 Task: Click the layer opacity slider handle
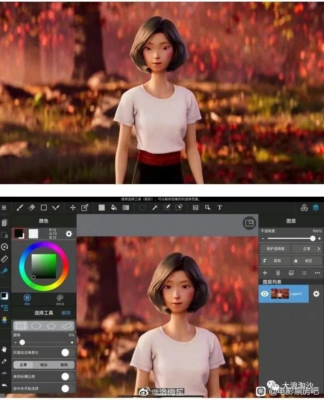pos(312,238)
